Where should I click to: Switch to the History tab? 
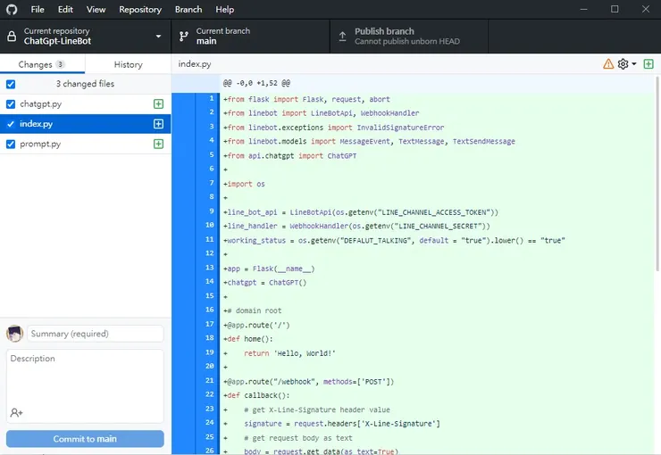click(128, 64)
